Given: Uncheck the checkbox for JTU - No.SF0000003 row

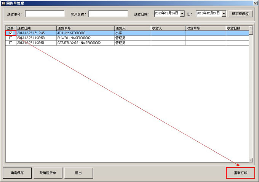Looking at the screenshot, I should (x=11, y=33).
